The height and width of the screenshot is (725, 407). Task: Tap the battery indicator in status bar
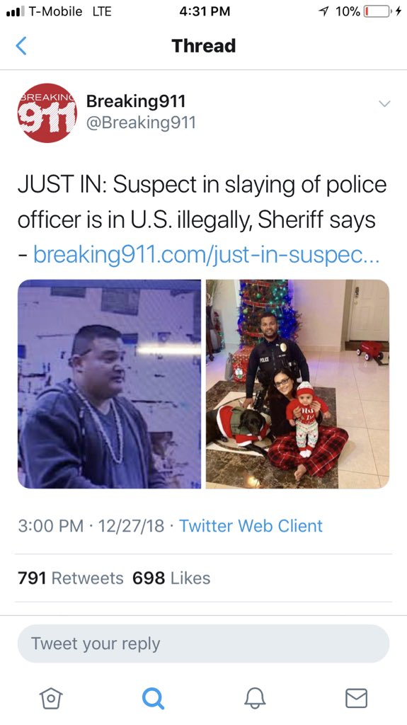tap(378, 11)
